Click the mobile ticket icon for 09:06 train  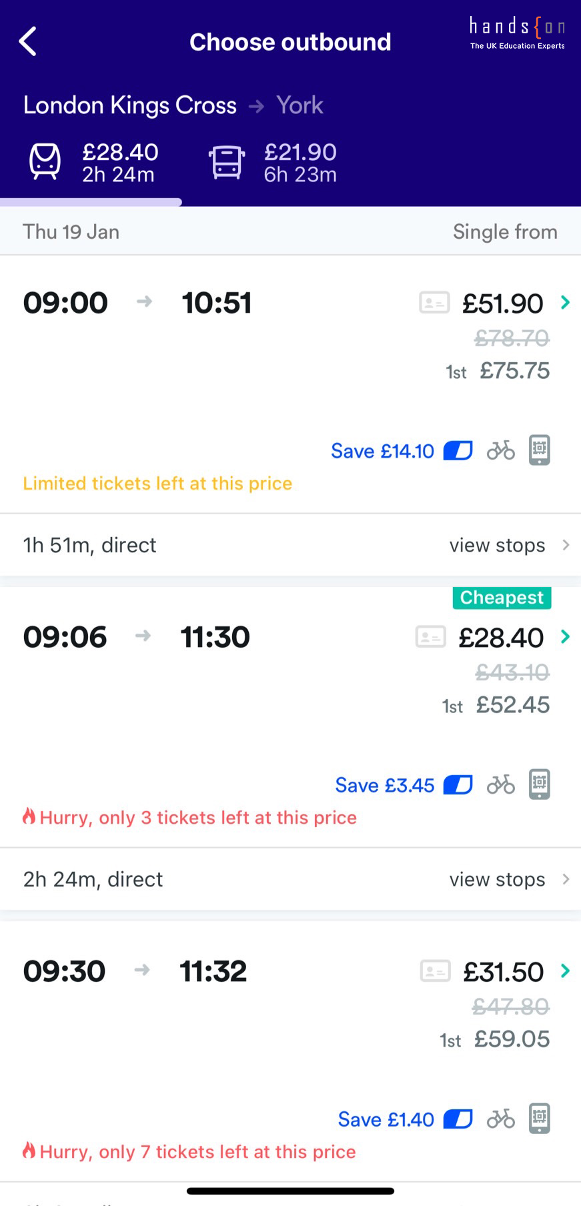tap(539, 784)
